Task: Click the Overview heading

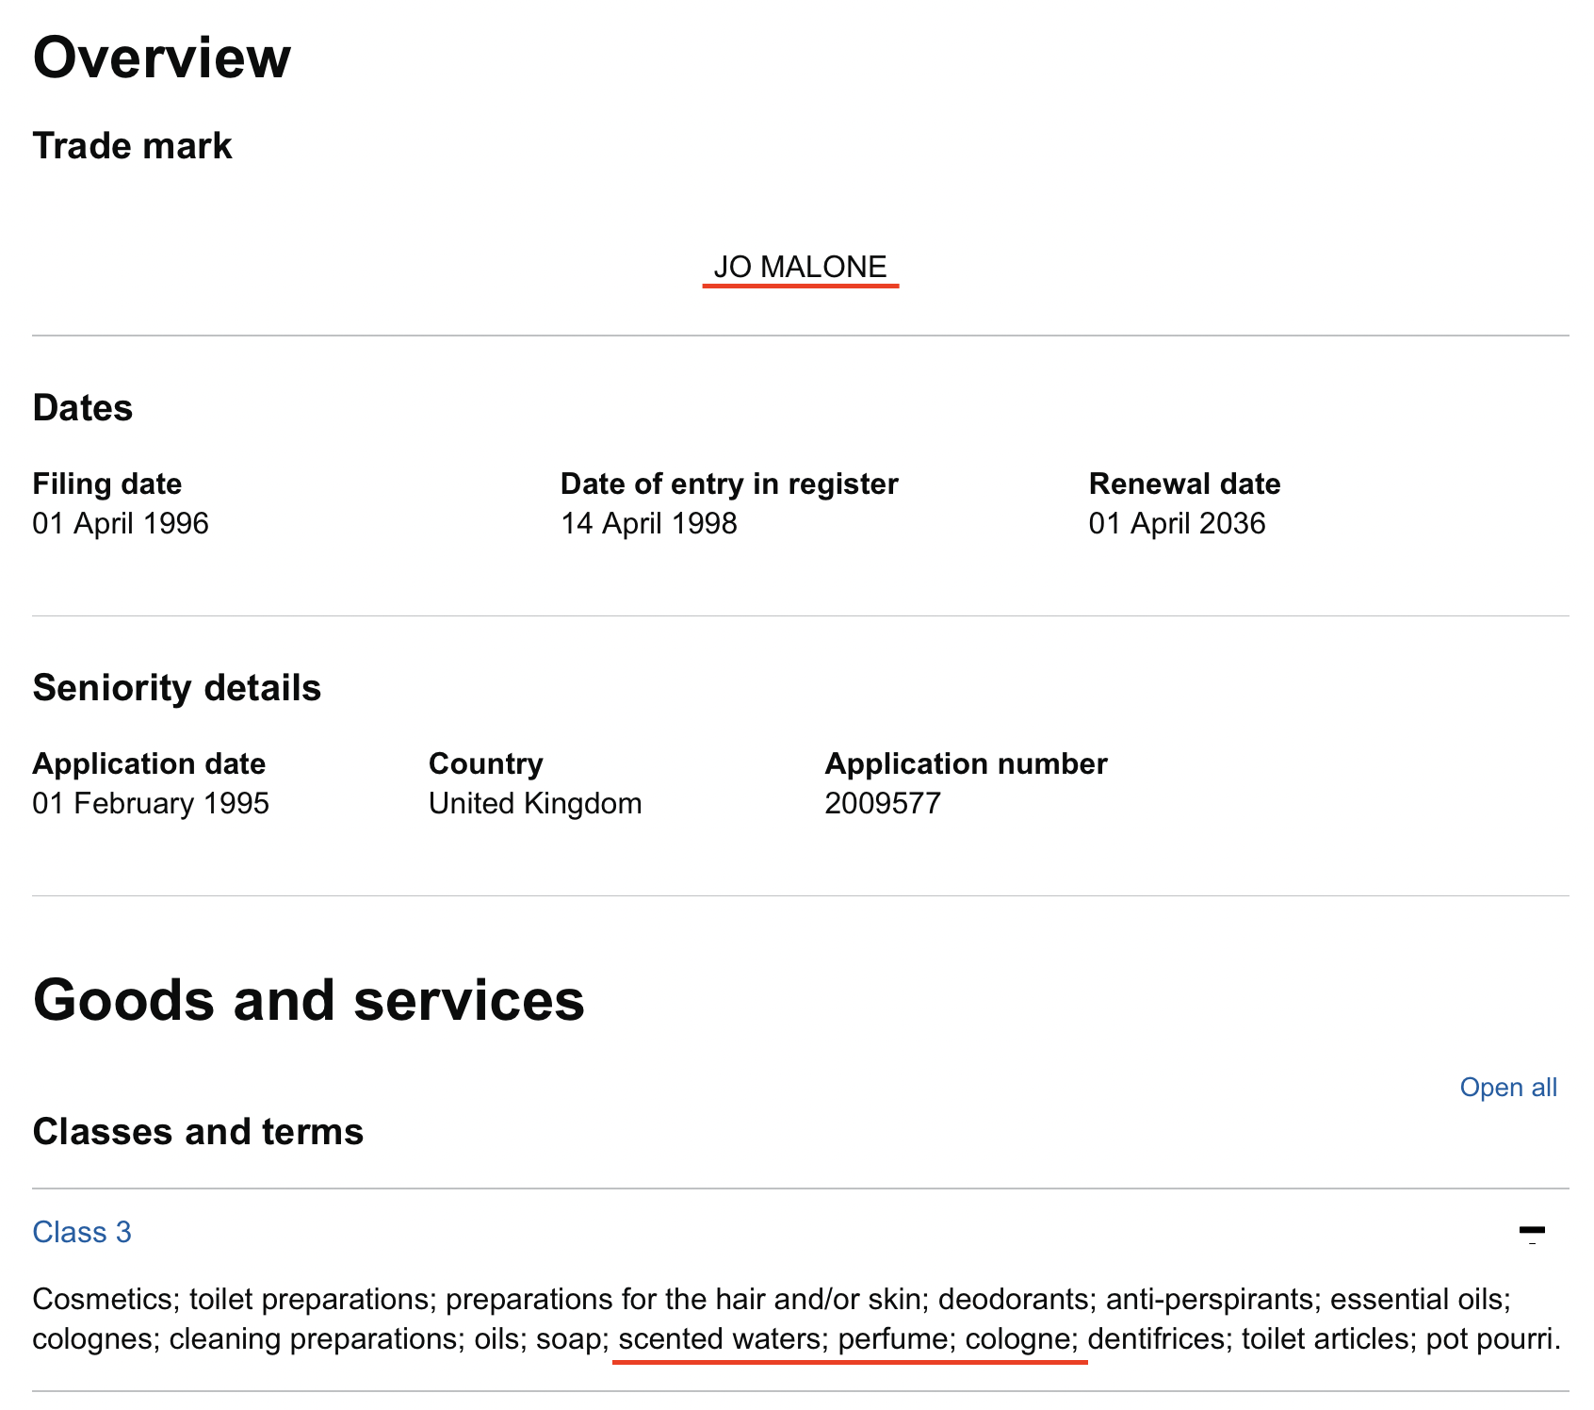Action: click(x=162, y=57)
